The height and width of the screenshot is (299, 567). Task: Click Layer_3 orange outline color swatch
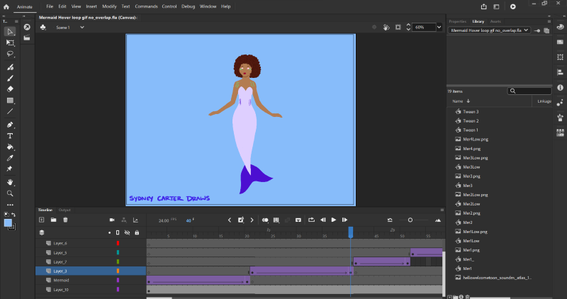click(x=118, y=271)
